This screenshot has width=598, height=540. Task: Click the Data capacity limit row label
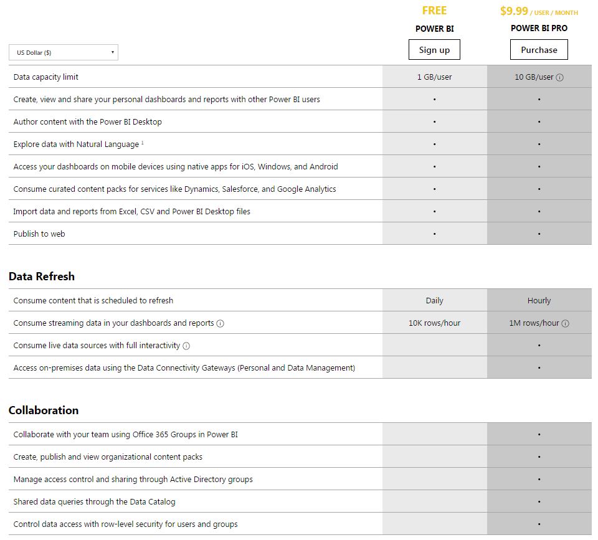(x=46, y=77)
